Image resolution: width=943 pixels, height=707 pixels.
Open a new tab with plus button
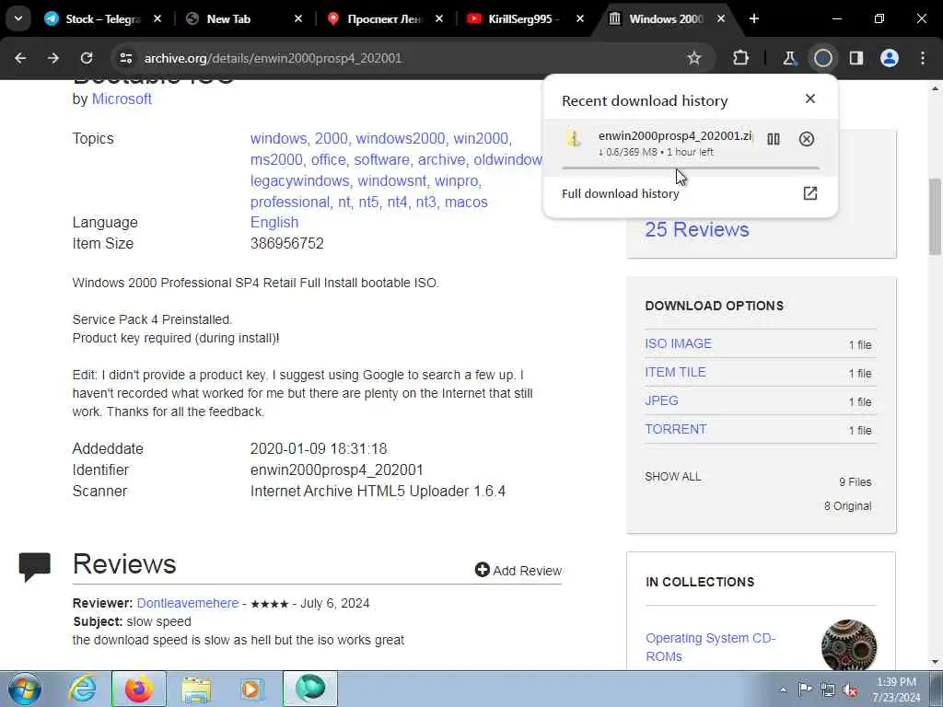coord(754,18)
